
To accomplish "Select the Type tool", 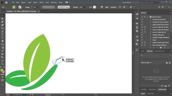I will click(x=2, y=35).
